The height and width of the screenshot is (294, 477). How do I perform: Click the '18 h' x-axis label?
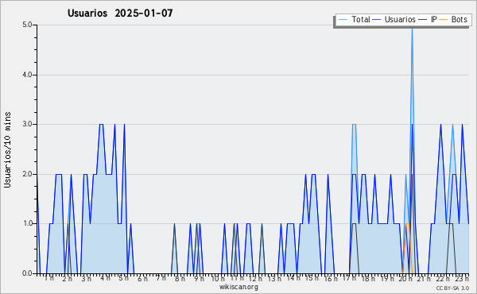point(368,278)
